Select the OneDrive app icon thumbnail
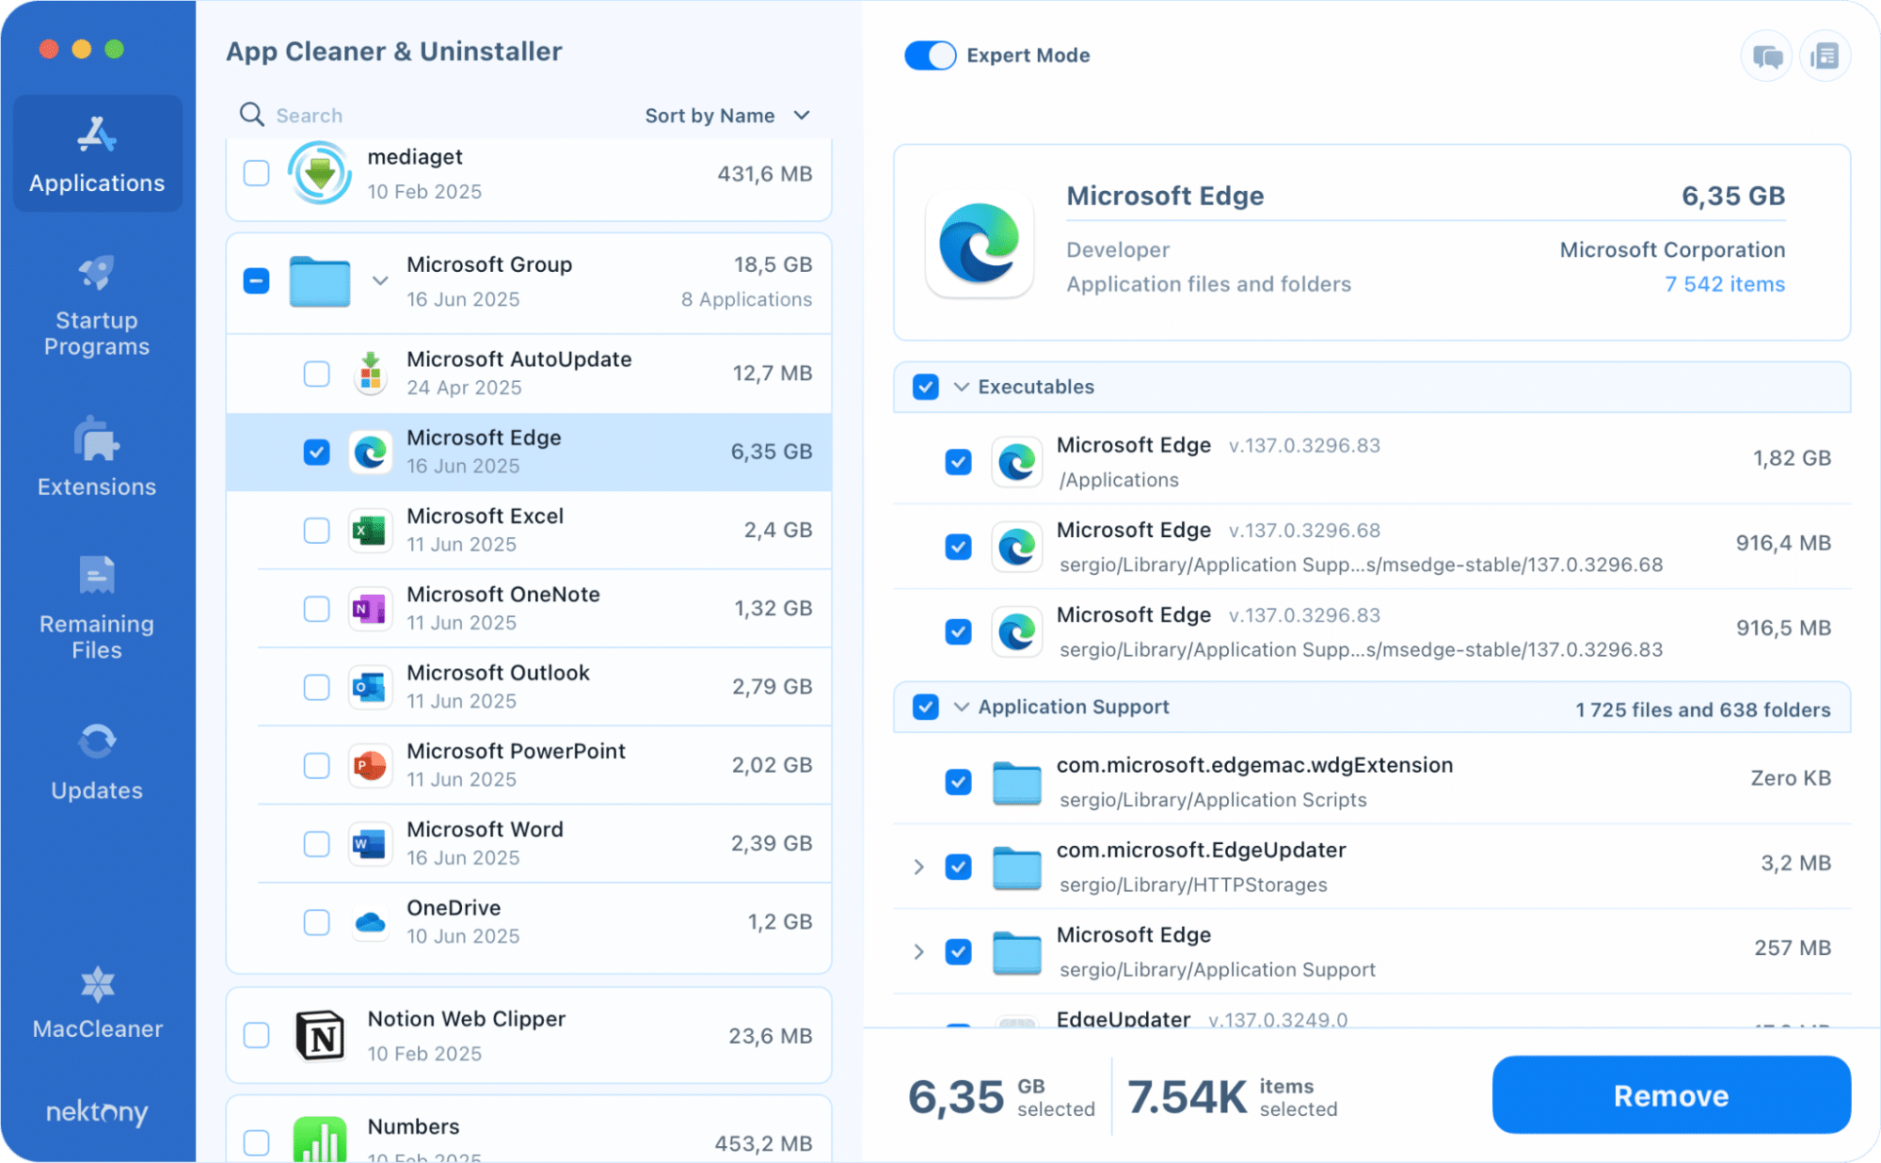Viewport: 1881px width, 1163px height. (370, 922)
